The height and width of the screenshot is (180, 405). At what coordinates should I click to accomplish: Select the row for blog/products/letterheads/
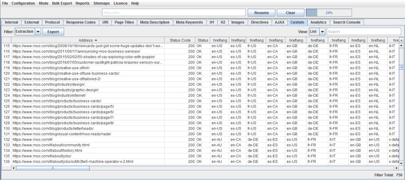coord(201,129)
